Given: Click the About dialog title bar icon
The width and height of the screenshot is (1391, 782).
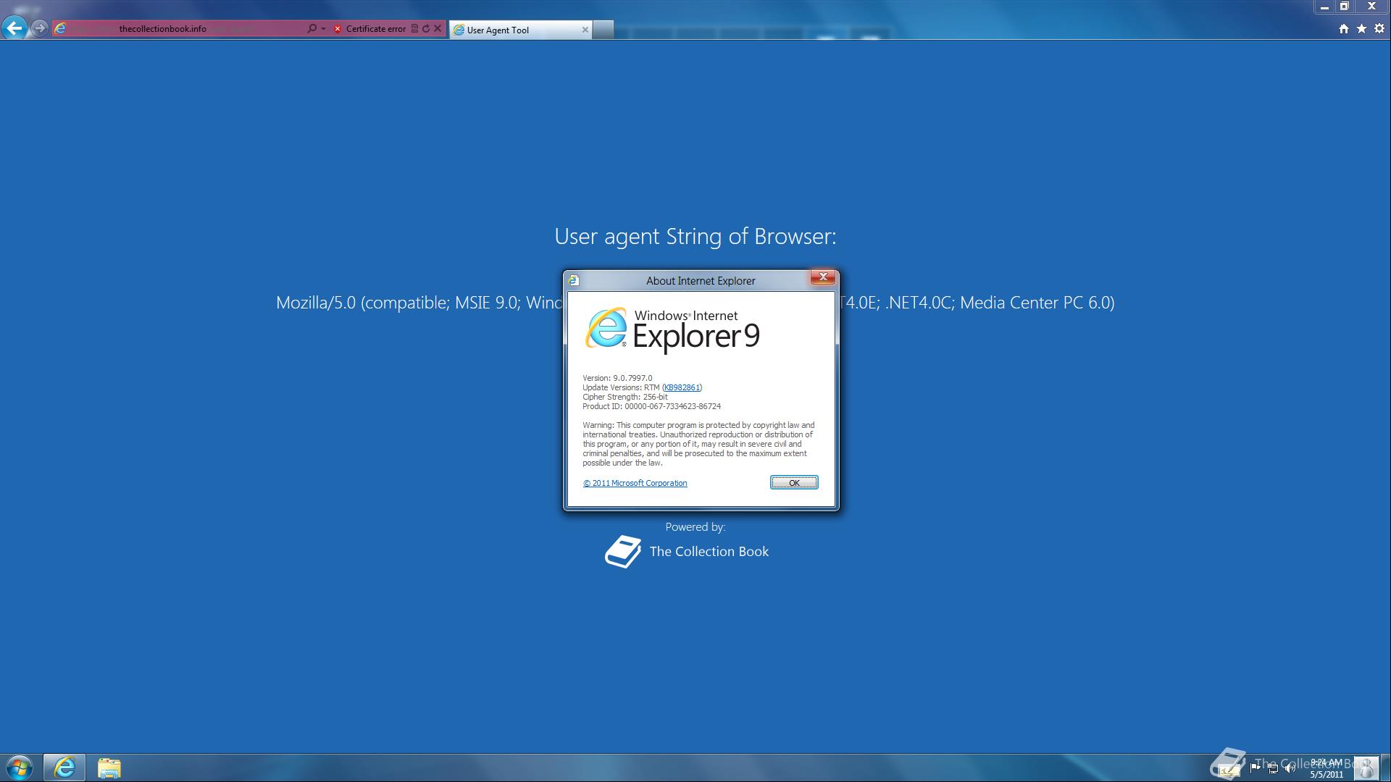Looking at the screenshot, I should click(x=574, y=280).
